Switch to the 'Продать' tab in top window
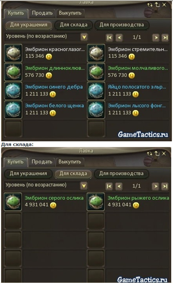Image resolution: width=173 pixels, height=283 pixels. click(x=42, y=13)
